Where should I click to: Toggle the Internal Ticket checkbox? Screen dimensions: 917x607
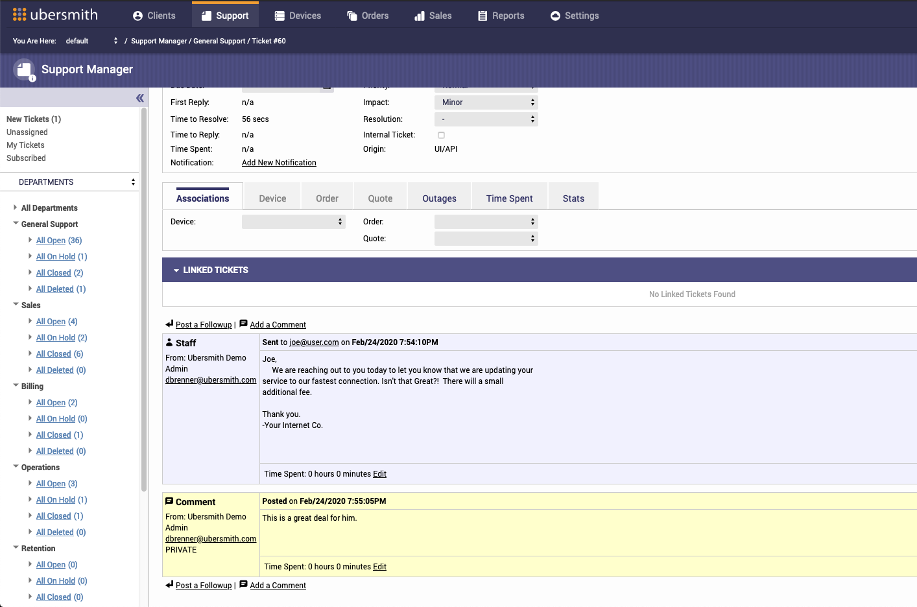[441, 135]
